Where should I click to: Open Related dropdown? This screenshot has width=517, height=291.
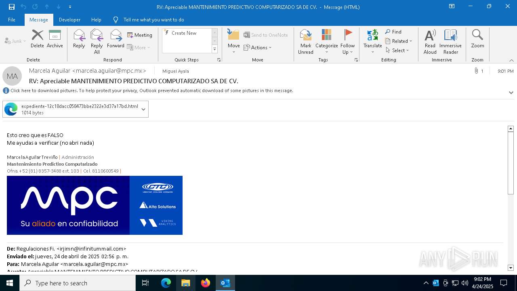point(399,41)
